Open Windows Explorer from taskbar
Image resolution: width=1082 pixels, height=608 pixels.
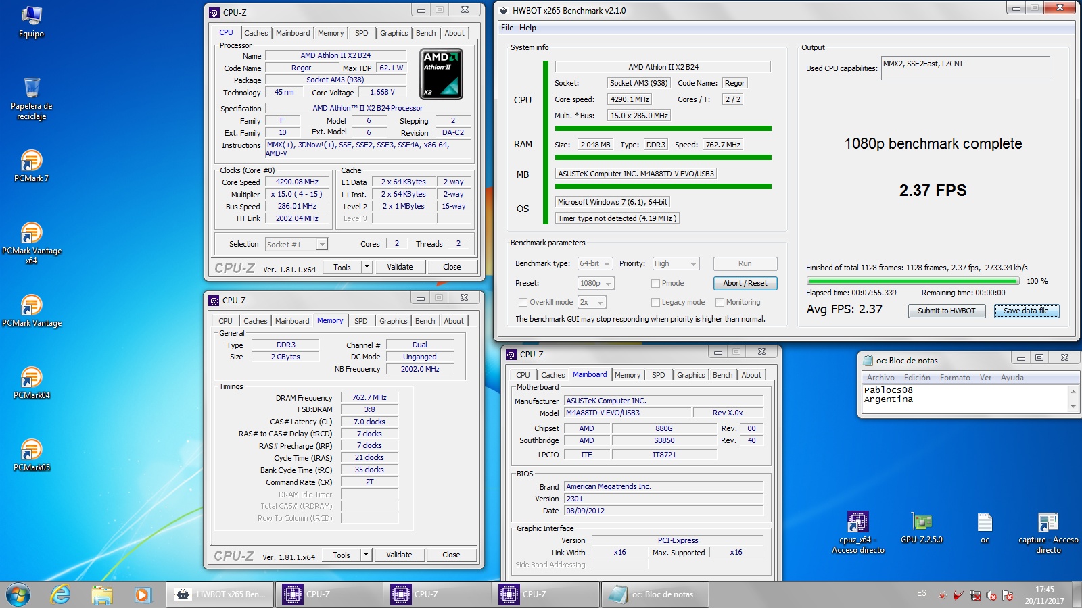[102, 594]
